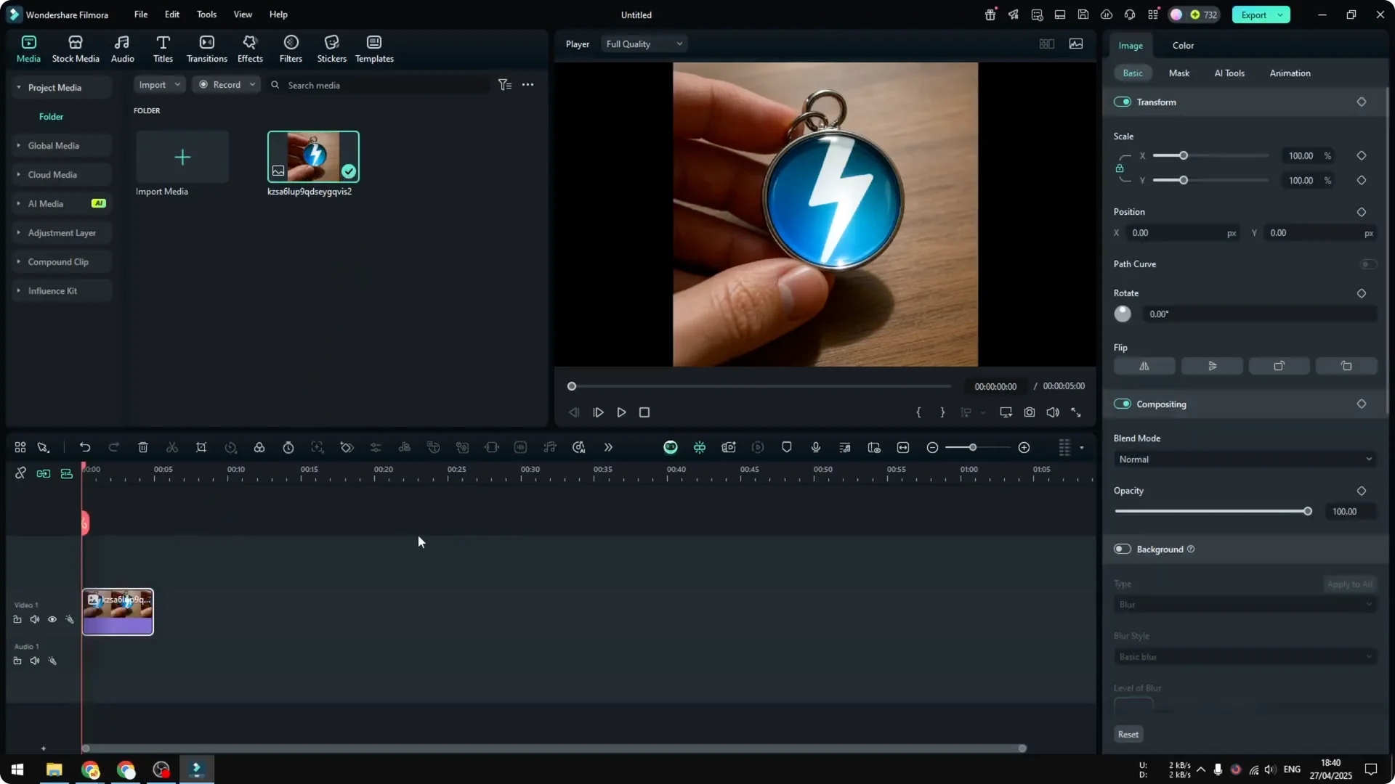1395x784 pixels.
Task: Open the Full Quality player dropdown
Action: (644, 44)
